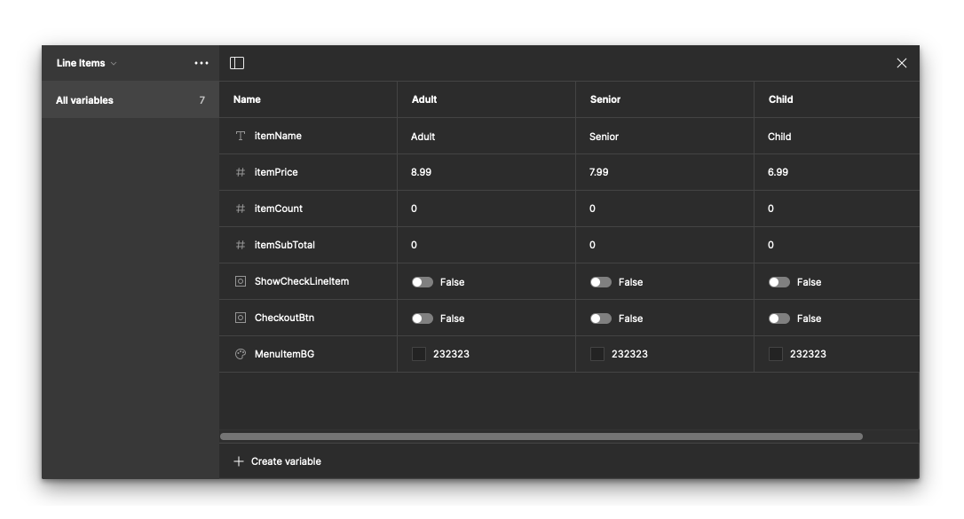Edit itemName value in Child column
Image resolution: width=964 pixels, height=519 pixels.
coord(837,137)
